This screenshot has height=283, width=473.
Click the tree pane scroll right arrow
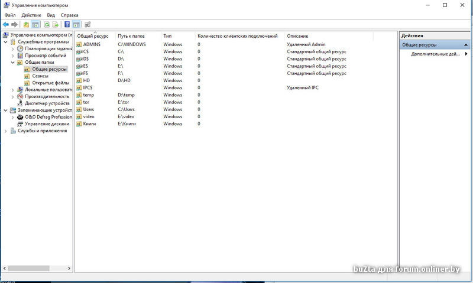click(x=69, y=268)
